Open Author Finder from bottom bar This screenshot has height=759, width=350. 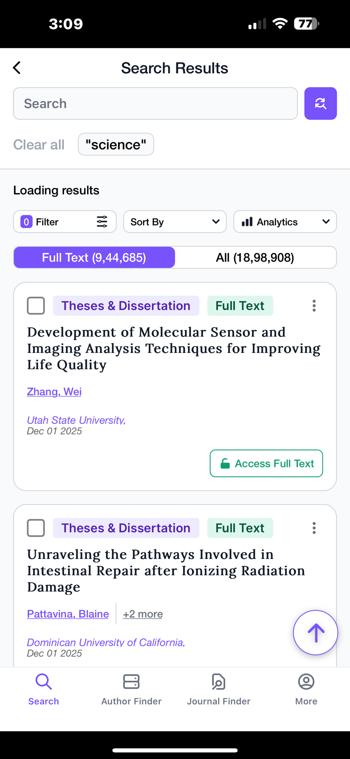point(131,690)
